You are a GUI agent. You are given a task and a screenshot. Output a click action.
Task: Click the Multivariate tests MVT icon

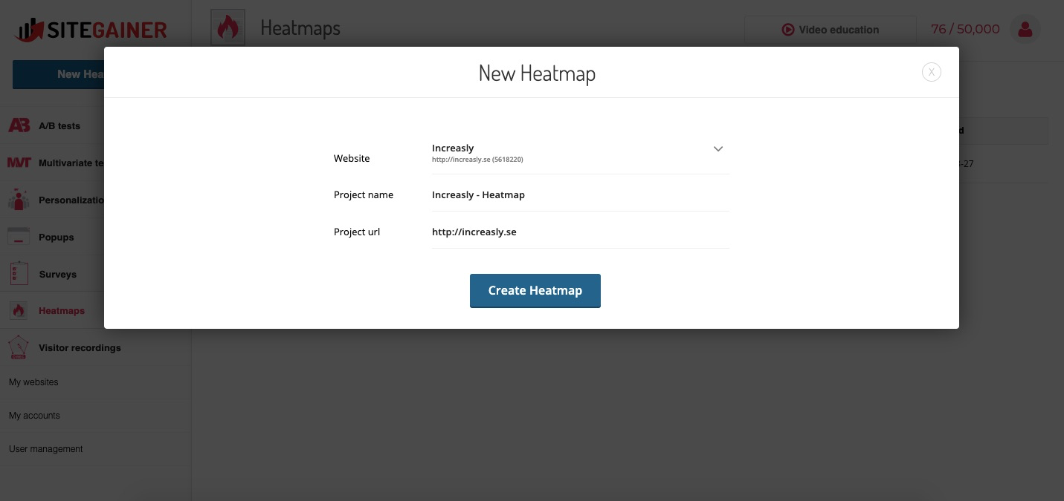(x=19, y=163)
